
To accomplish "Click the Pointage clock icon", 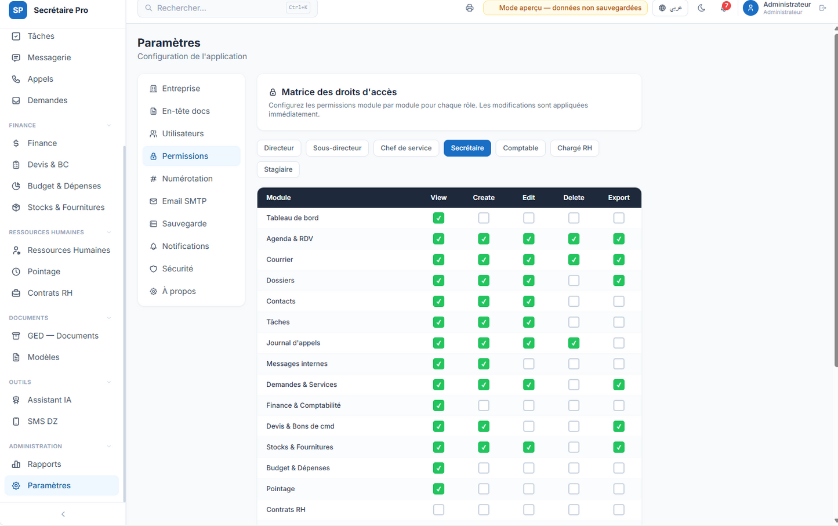I will tap(16, 272).
